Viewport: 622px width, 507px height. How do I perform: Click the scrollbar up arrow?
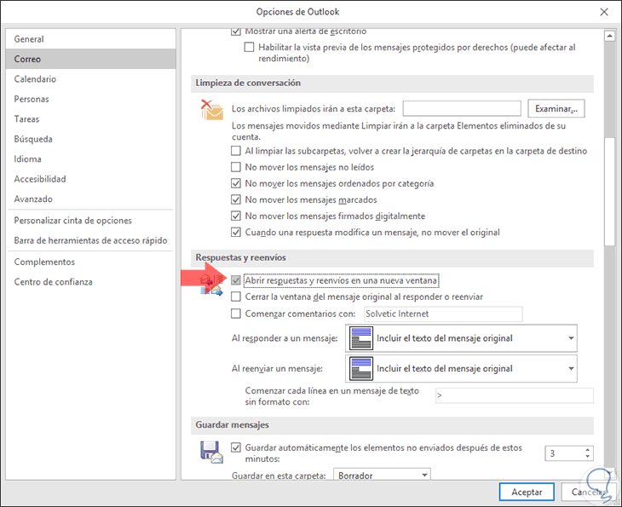[x=609, y=36]
